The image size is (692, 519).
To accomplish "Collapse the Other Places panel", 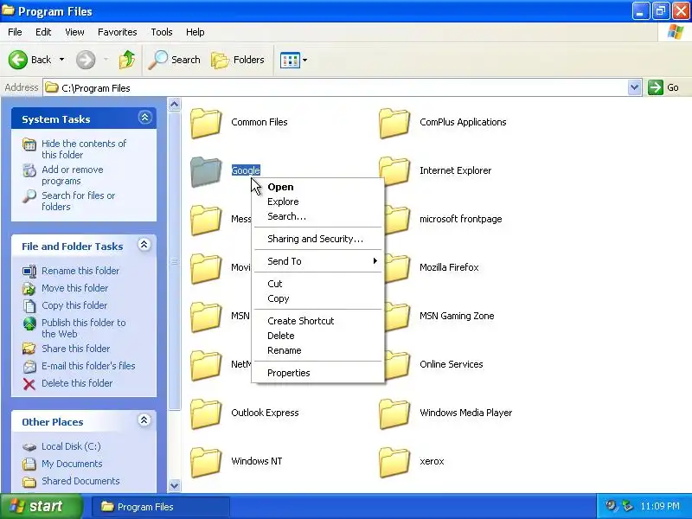I will coord(144,420).
